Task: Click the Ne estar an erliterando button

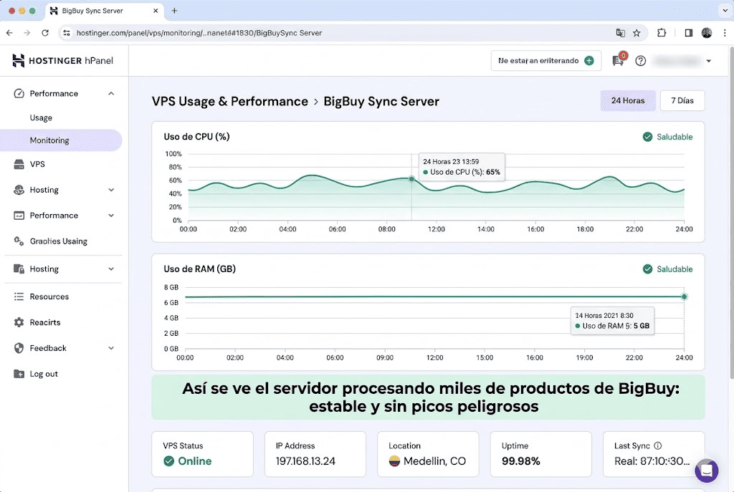Action: 545,61
